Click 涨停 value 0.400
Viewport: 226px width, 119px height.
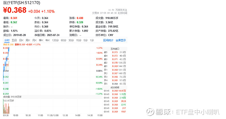(80, 18)
